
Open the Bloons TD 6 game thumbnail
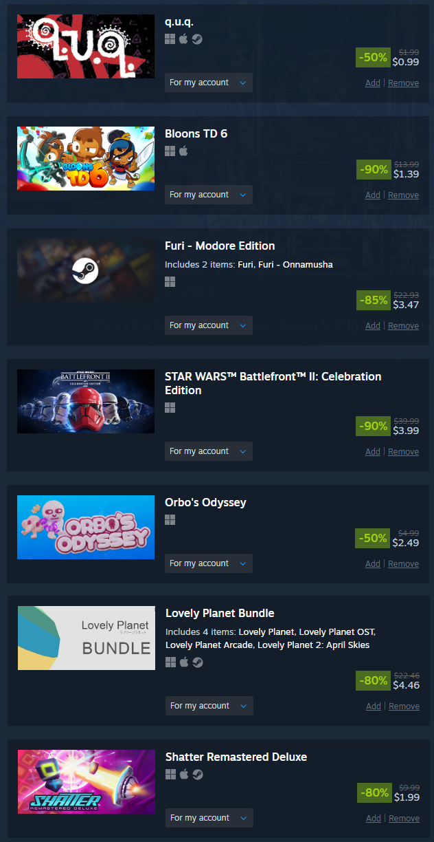coord(86,158)
